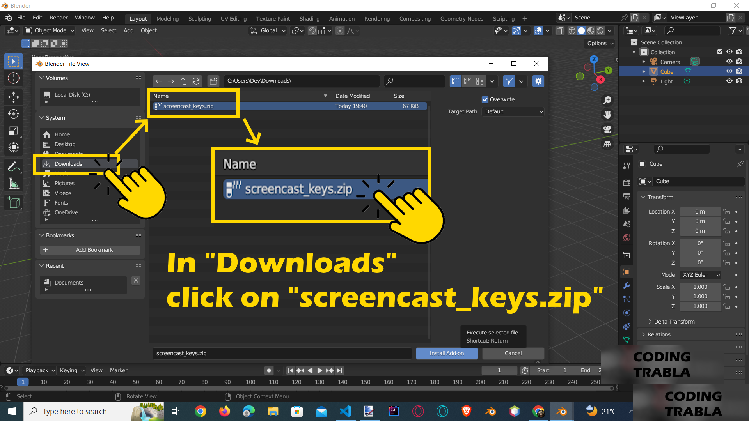Toggle file filtering funnel button
This screenshot has width=749, height=421.
pos(509,81)
